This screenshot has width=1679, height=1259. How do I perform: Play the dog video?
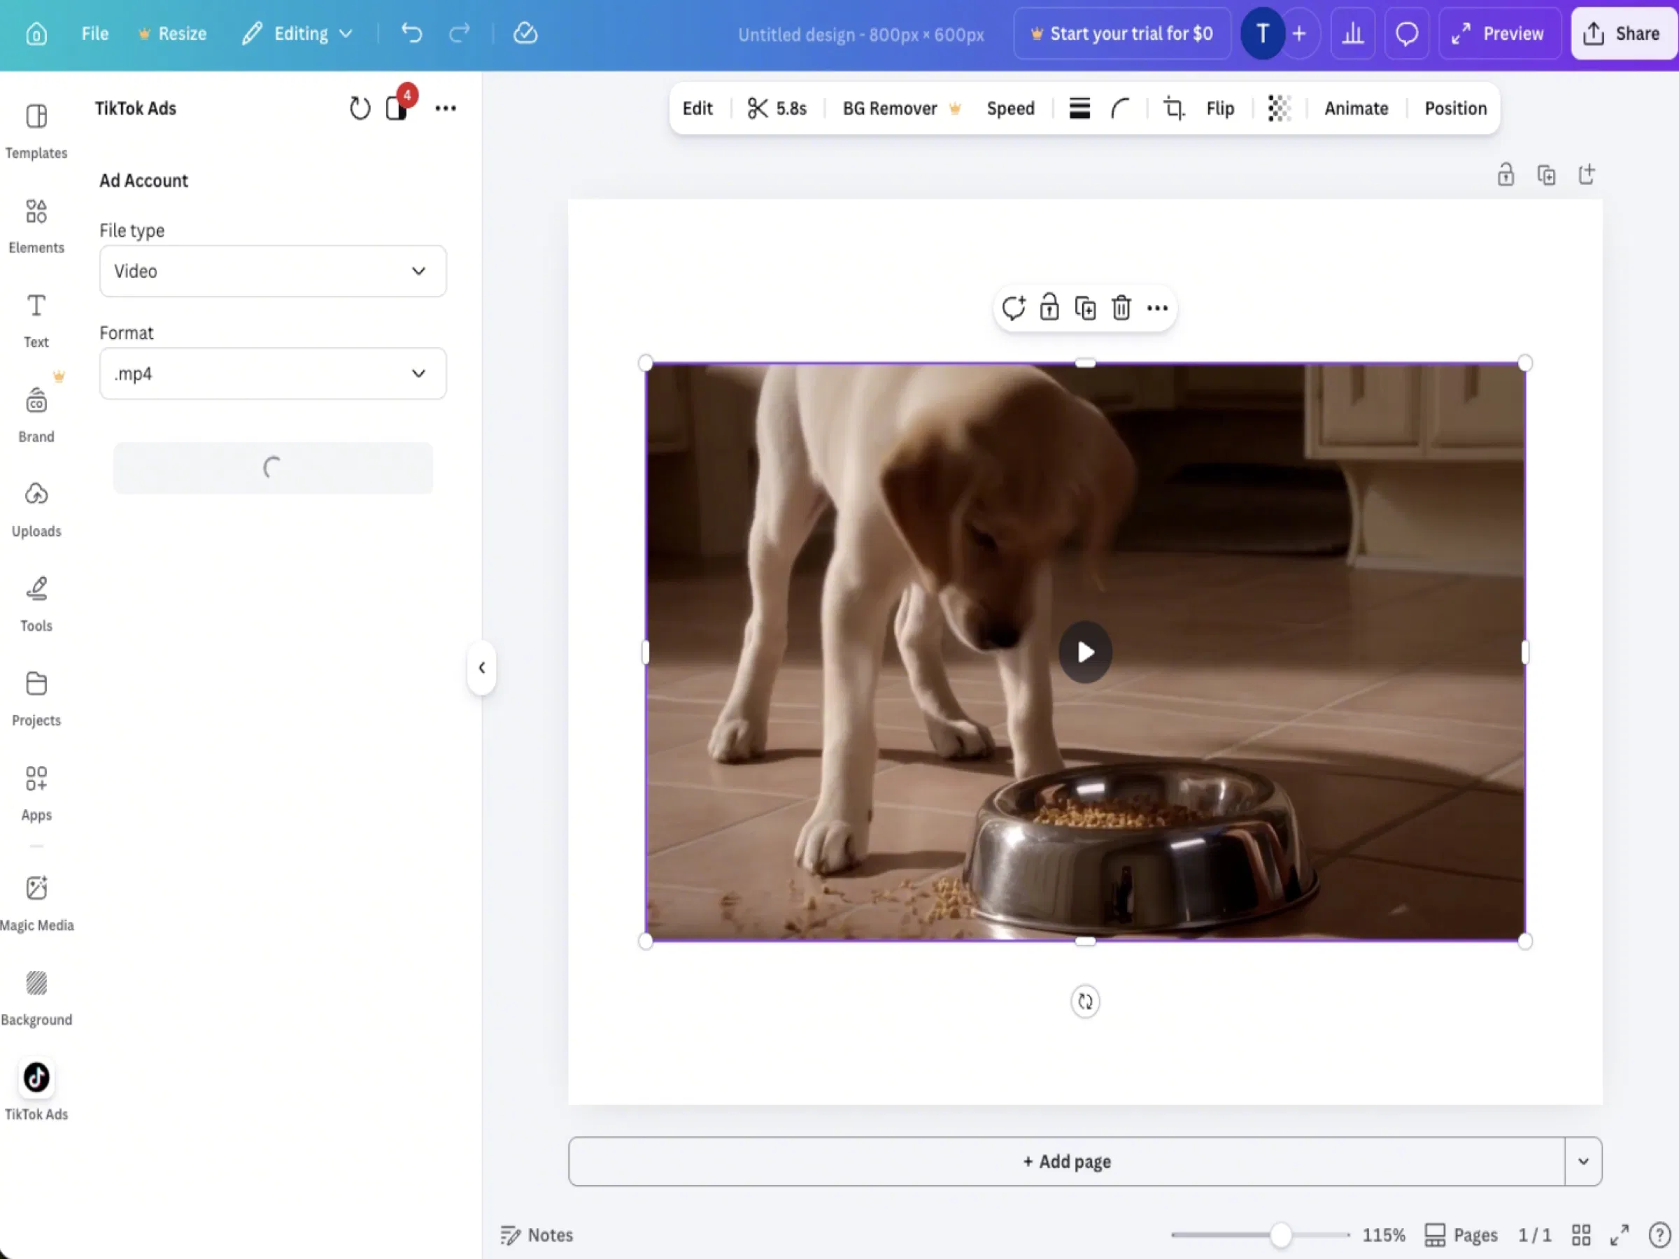click(x=1086, y=652)
